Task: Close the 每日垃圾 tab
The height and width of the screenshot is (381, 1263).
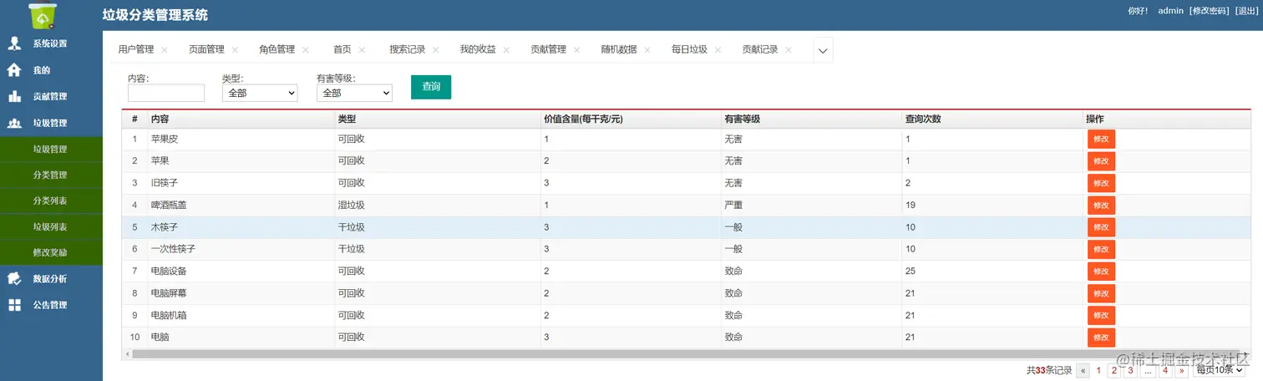Action: tap(718, 50)
